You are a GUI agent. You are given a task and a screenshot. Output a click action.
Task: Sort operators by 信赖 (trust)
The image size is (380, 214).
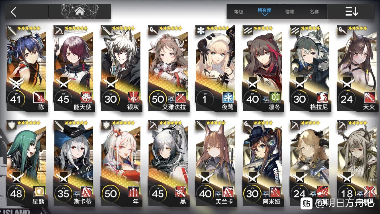pyautogui.click(x=290, y=12)
